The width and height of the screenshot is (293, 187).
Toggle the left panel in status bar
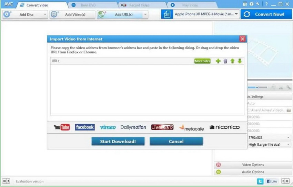click(x=6, y=181)
